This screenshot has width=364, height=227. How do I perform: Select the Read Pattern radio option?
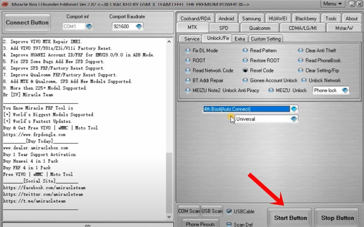(259, 50)
